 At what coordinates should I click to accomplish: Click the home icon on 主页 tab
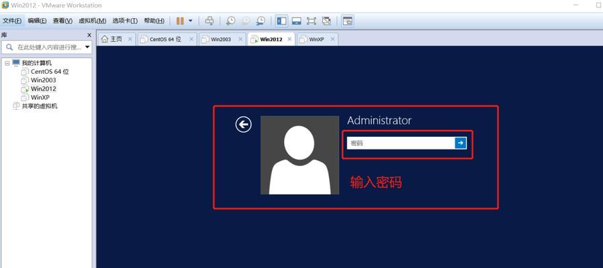(105, 39)
